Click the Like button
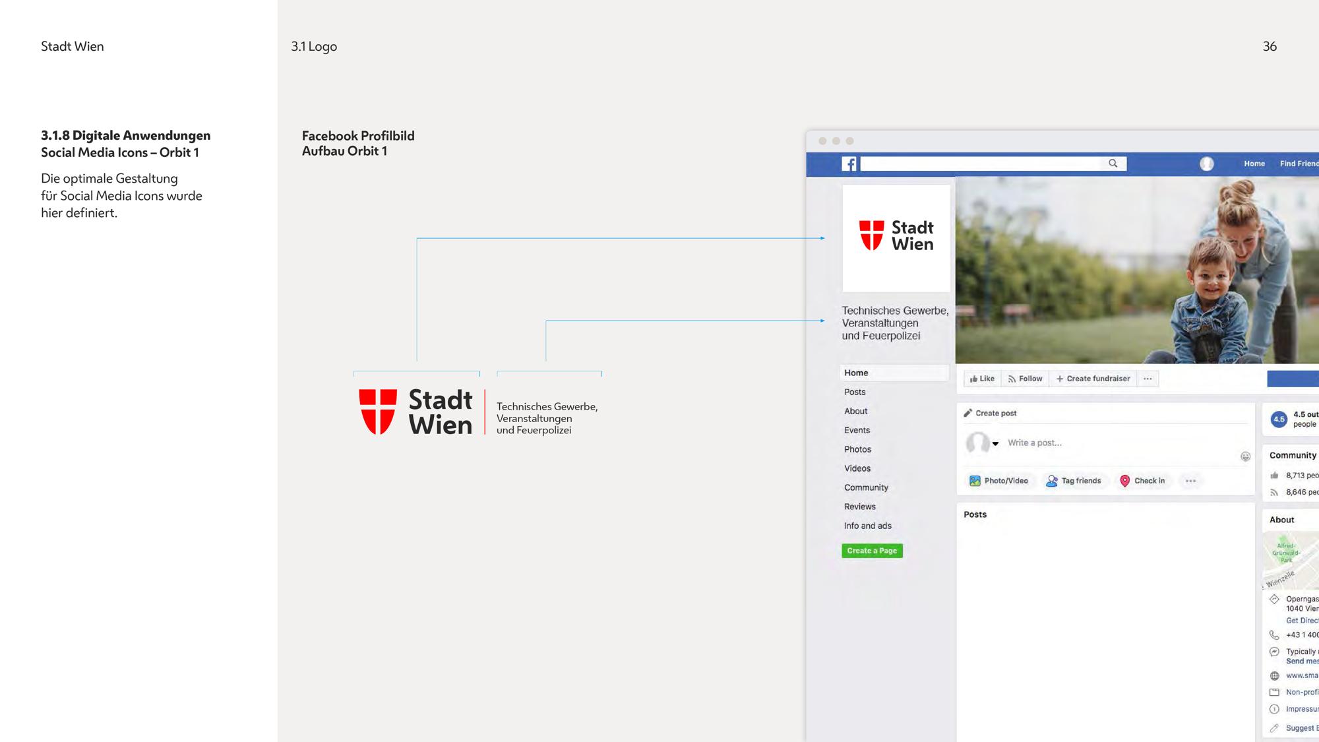The height and width of the screenshot is (742, 1319). click(983, 379)
